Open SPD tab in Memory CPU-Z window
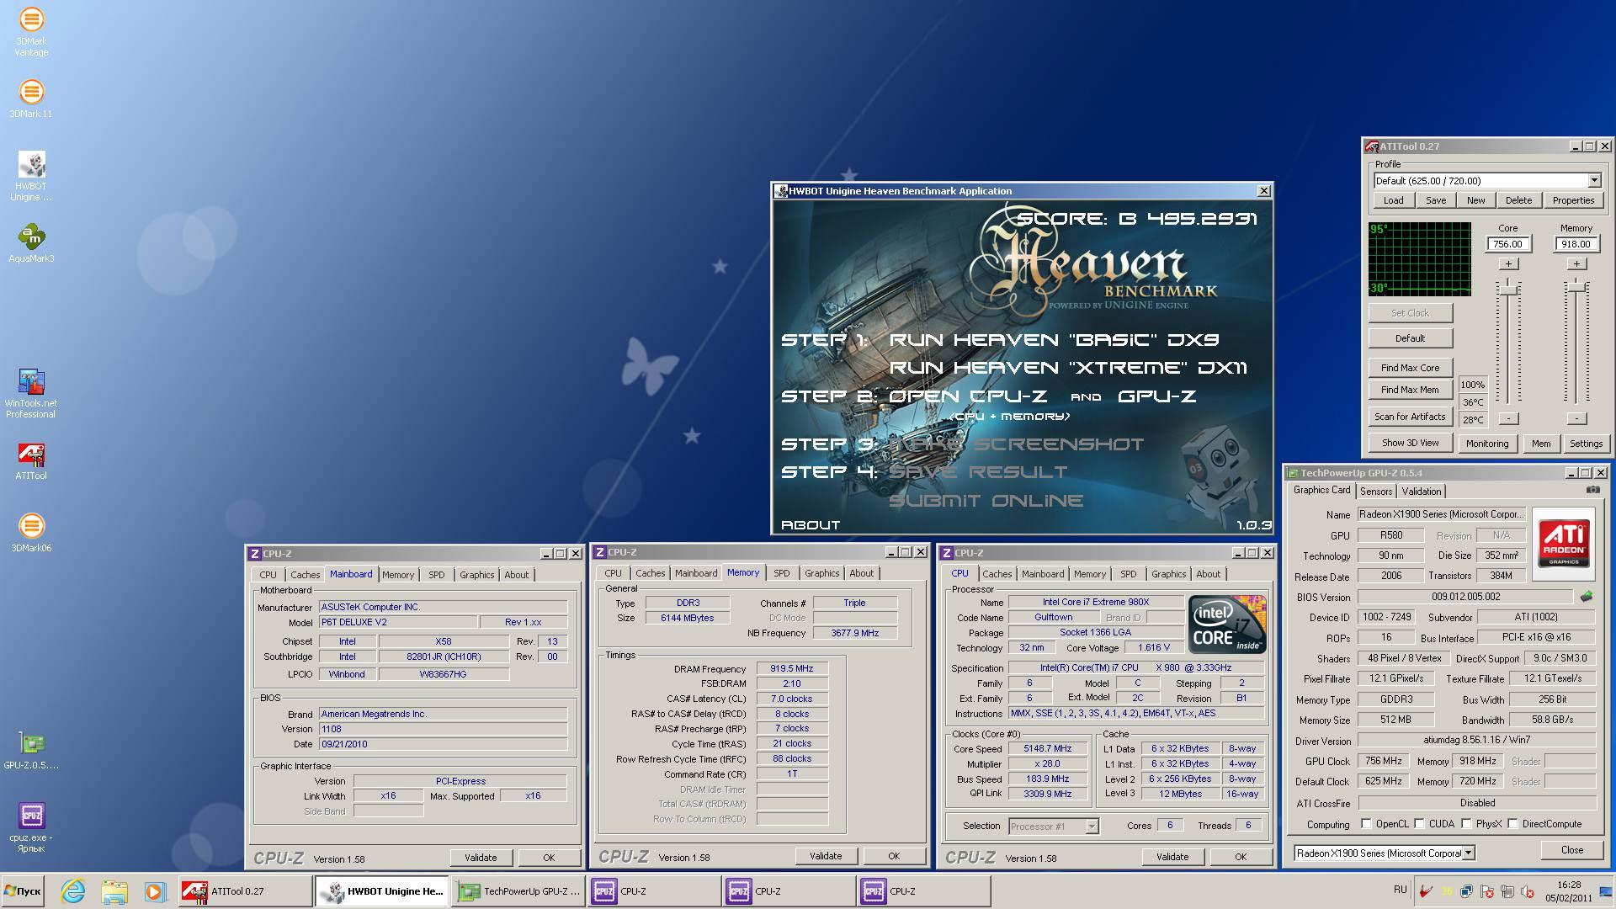The height and width of the screenshot is (909, 1616). [781, 573]
